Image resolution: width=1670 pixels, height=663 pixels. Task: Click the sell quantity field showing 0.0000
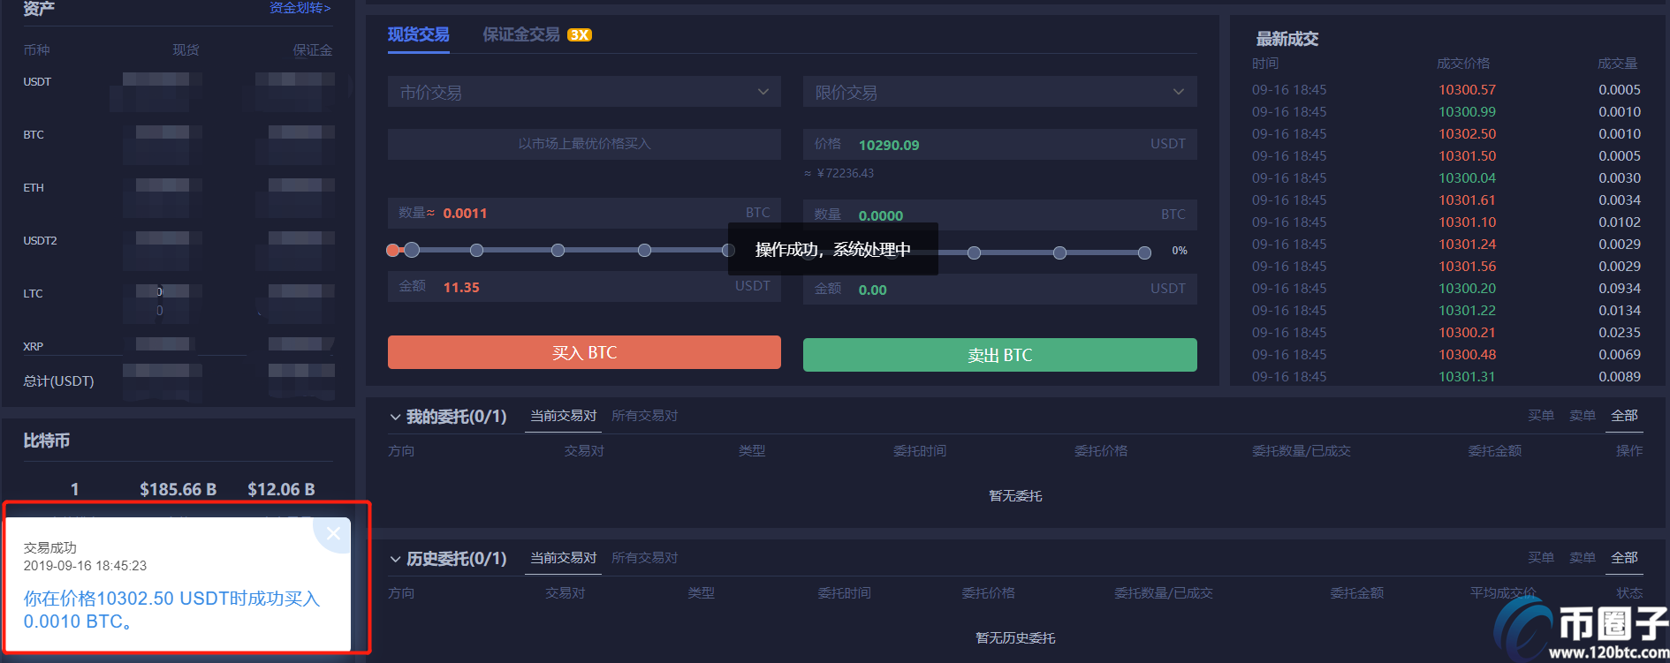(1000, 215)
